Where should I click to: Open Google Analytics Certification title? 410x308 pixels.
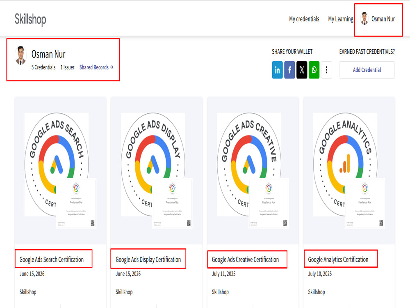tap(338, 260)
